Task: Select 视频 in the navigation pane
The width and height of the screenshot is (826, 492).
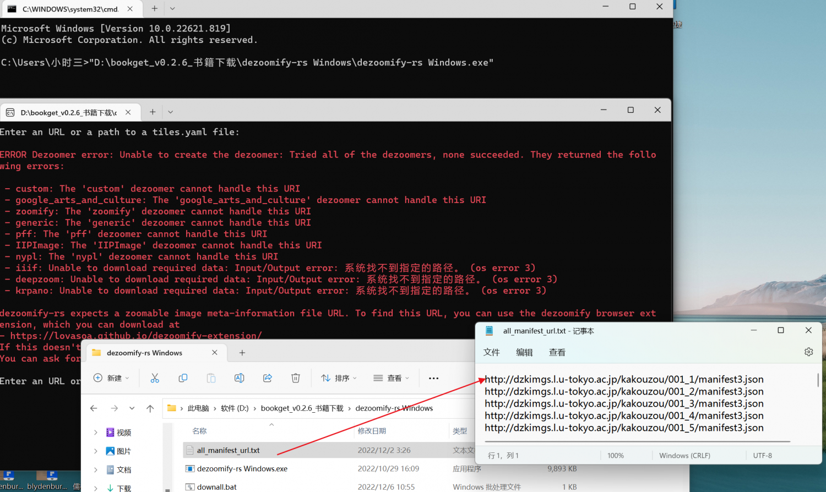Action: [118, 433]
